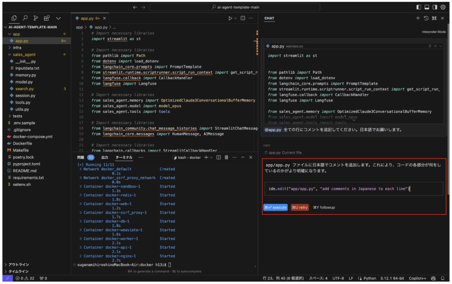
Task: Toggle the secondary sidebar layout button
Action: tap(435, 7)
